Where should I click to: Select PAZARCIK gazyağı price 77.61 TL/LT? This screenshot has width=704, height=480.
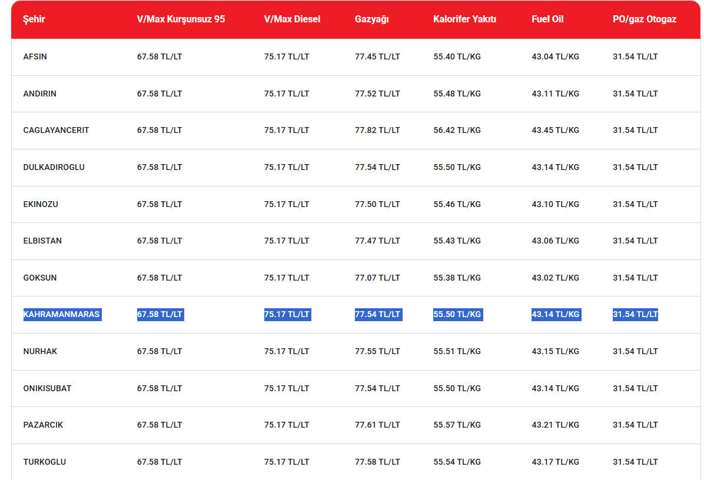pos(377,425)
